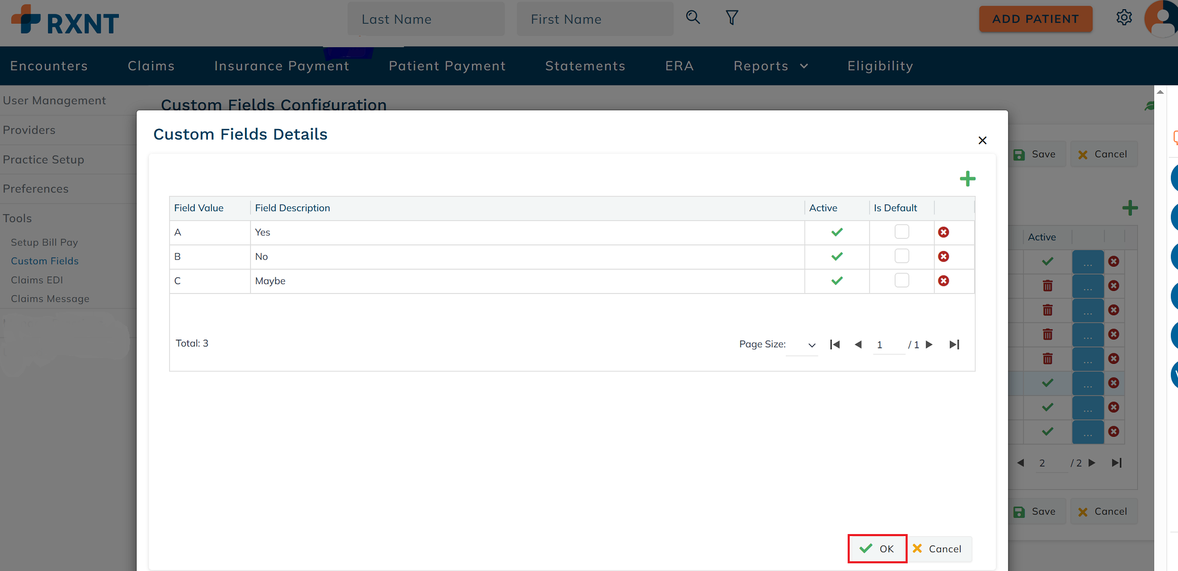Open Encounters tab

tap(49, 66)
